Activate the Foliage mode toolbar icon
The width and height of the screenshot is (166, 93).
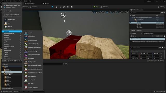60,7
